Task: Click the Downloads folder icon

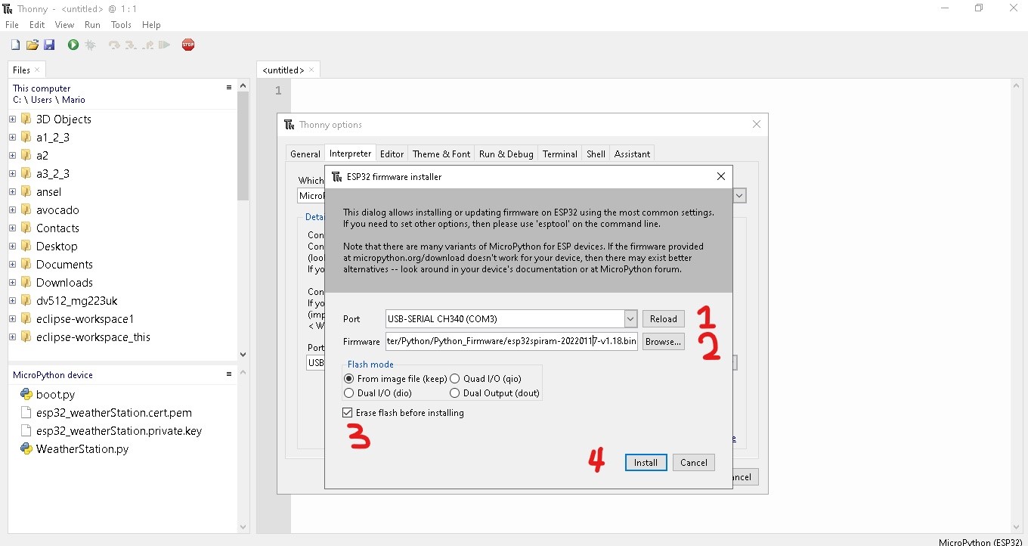Action: tap(26, 282)
